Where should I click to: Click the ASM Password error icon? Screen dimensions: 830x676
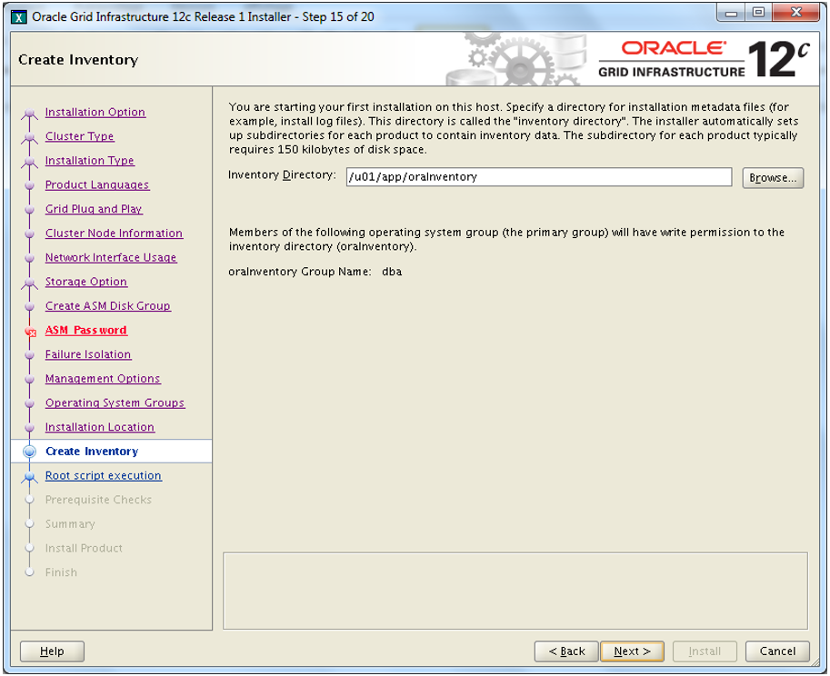click(30, 332)
